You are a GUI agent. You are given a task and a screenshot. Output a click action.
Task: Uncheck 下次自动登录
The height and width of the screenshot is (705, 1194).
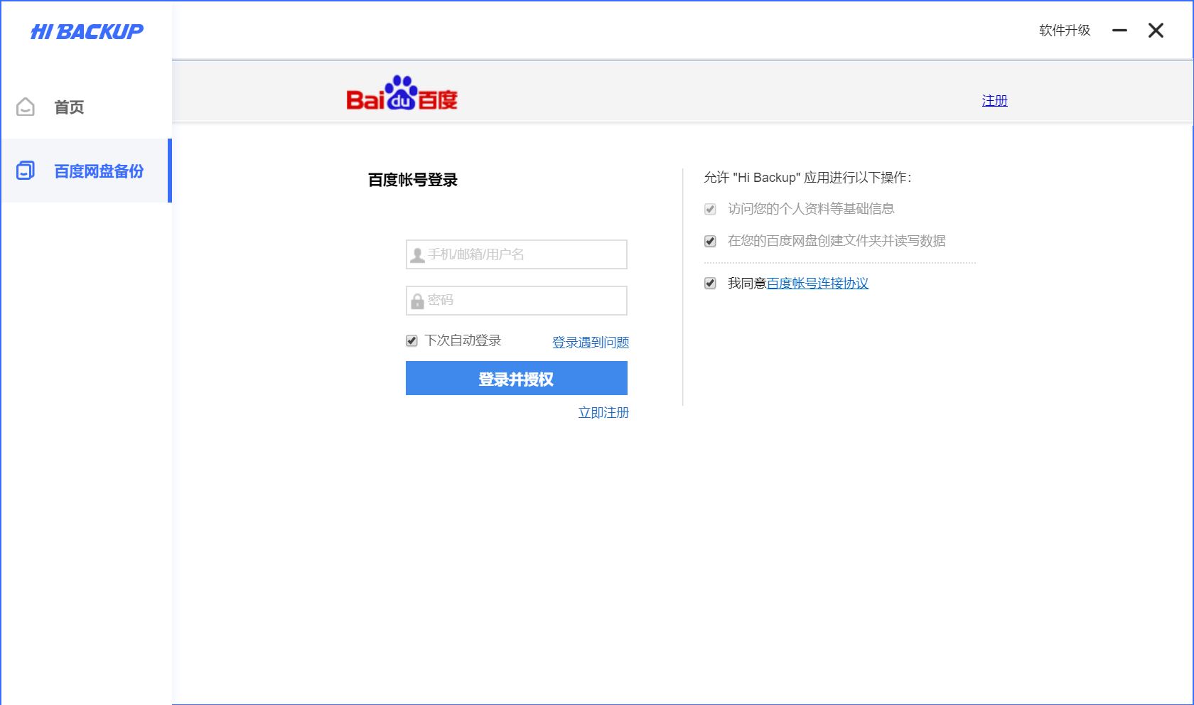point(412,340)
